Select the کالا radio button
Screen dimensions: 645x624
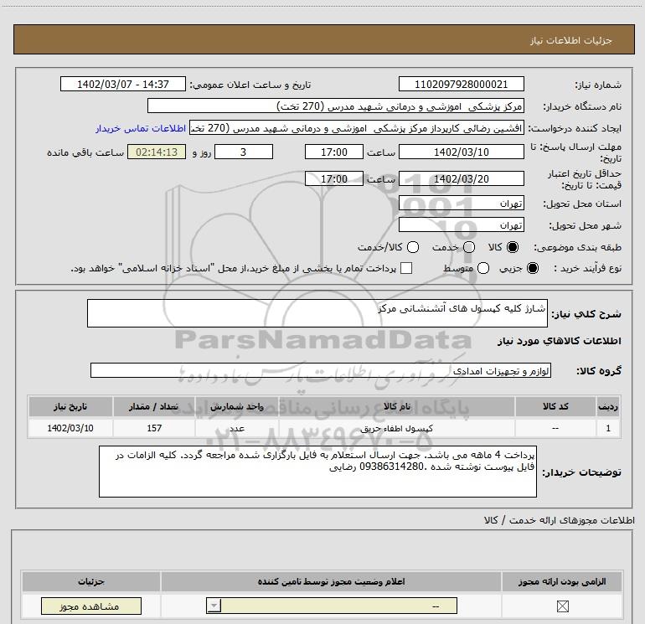[513, 247]
